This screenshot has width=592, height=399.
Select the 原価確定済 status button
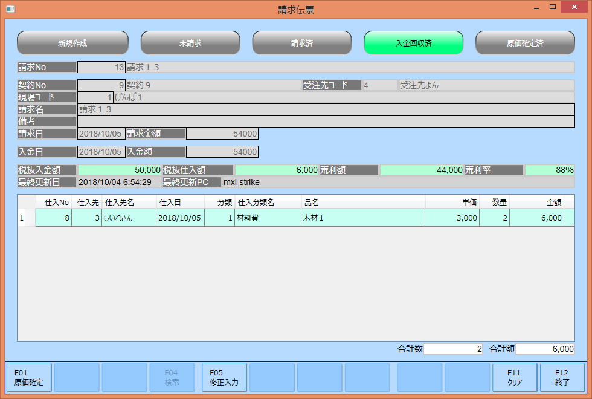[525, 43]
